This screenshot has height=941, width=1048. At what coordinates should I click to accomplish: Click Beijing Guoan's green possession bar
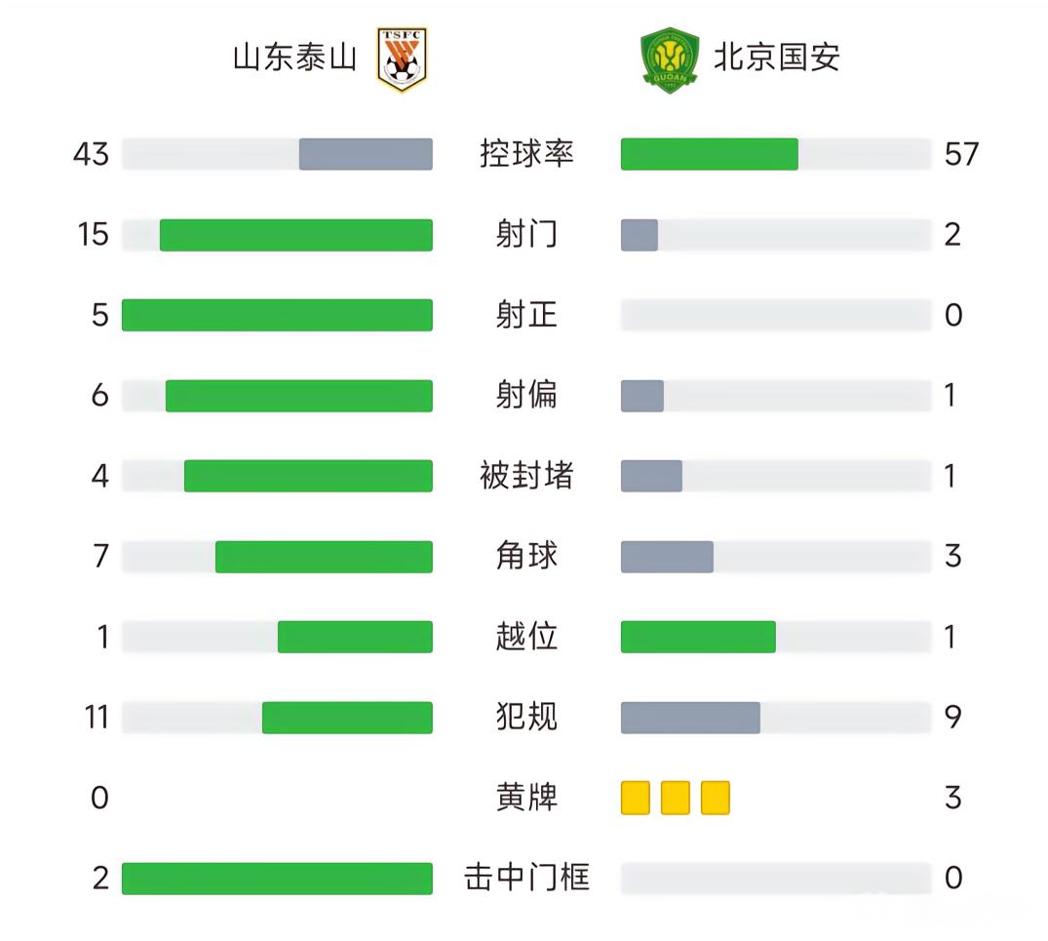709,154
